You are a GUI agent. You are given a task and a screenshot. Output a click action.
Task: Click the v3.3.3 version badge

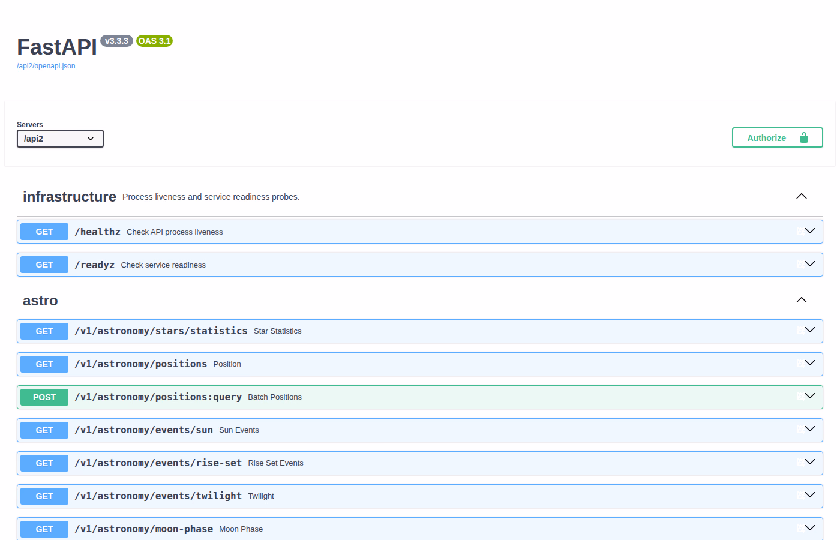(x=116, y=41)
